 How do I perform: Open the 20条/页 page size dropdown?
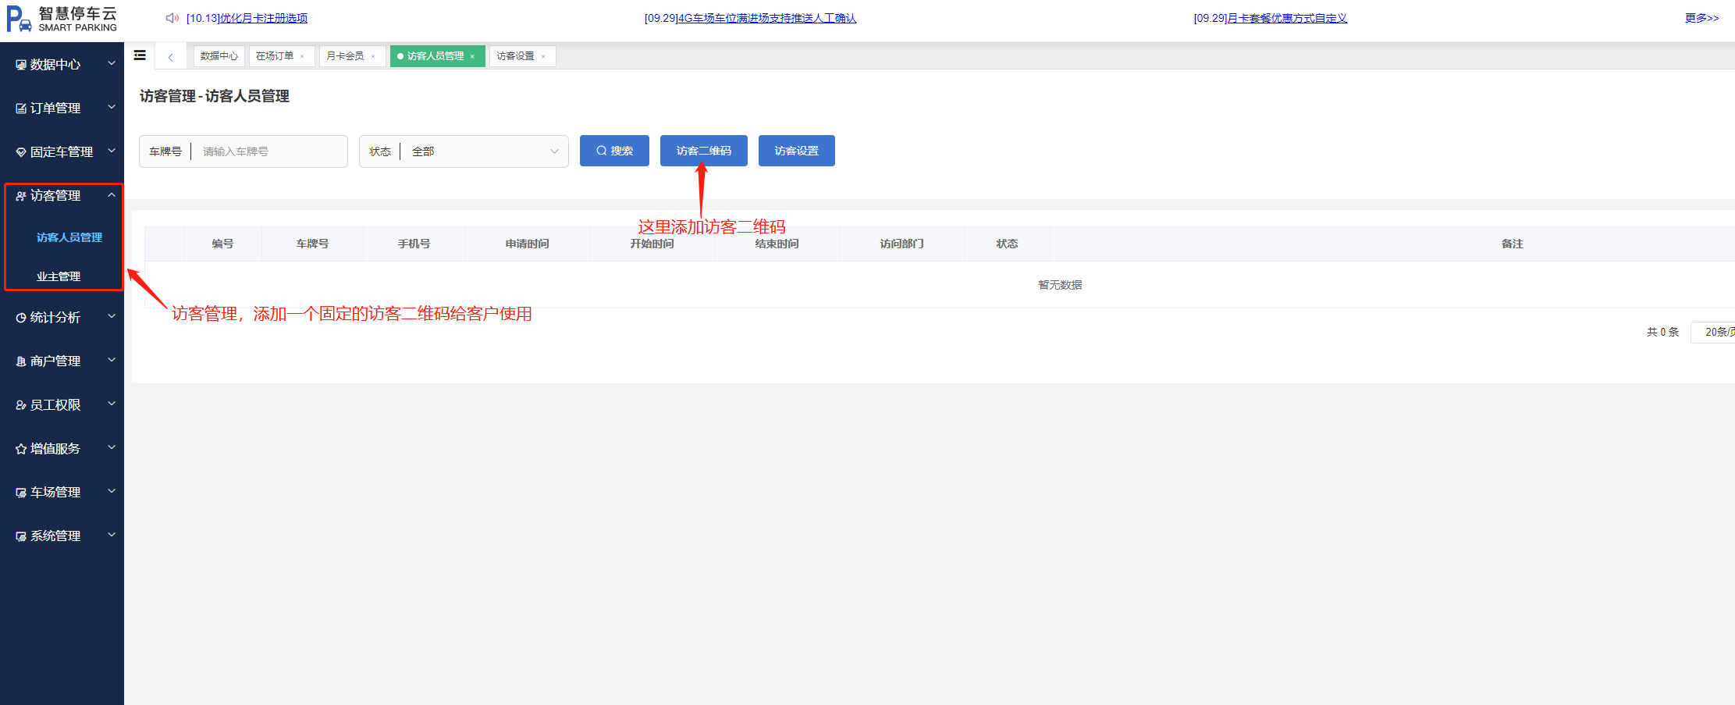(x=1712, y=333)
